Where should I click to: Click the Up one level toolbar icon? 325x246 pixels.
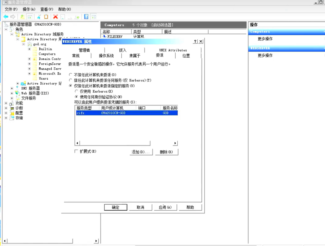click(x=22, y=17)
